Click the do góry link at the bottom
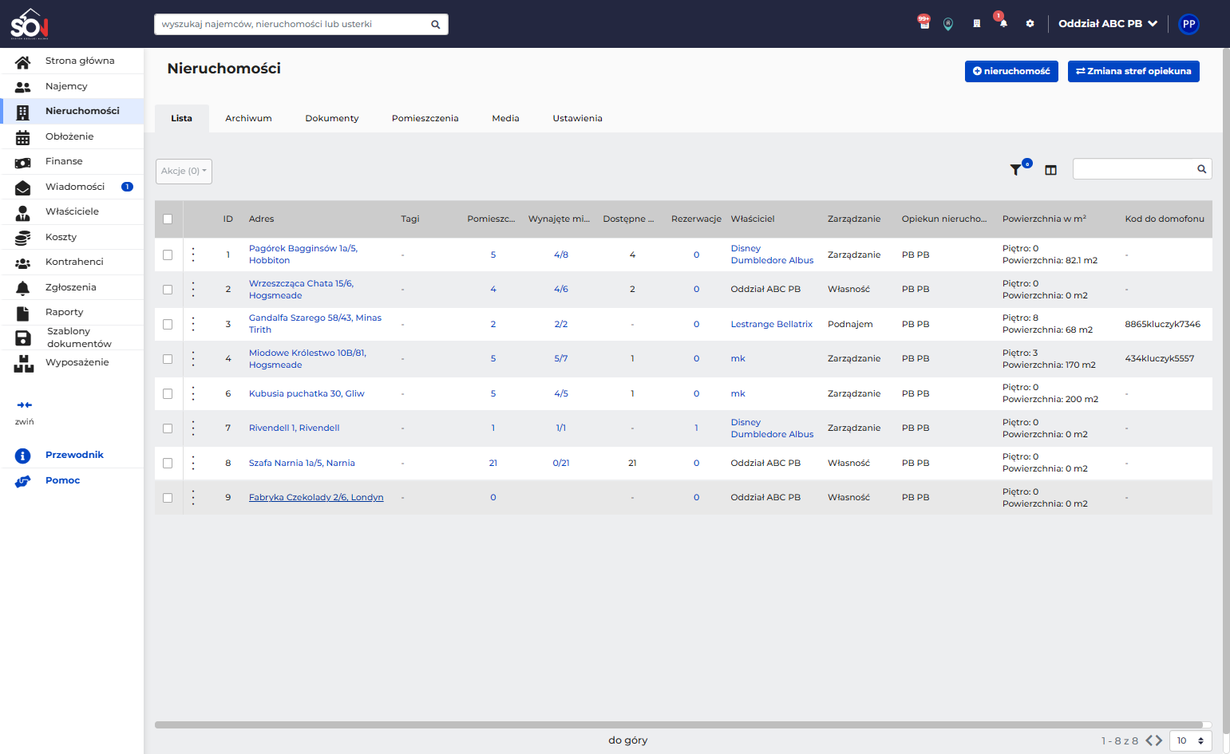Screen dimensions: 1230x754 click(x=628, y=740)
